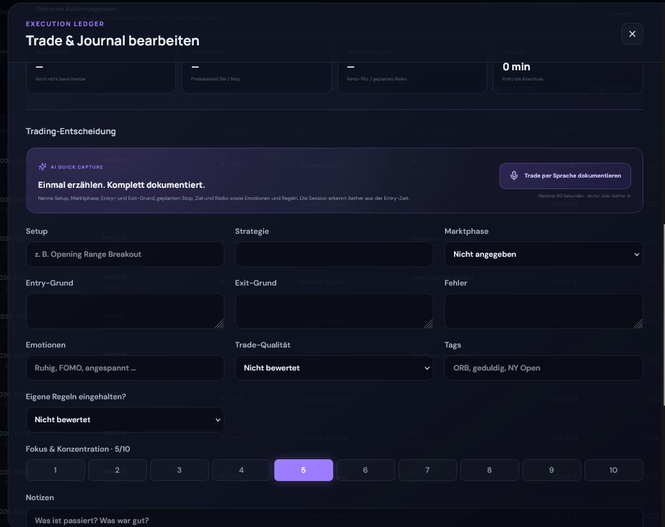Click 'Preisabstand Ziel / Stop' caption
Image resolution: width=665 pixels, height=527 pixels.
pyautogui.click(x=215, y=79)
